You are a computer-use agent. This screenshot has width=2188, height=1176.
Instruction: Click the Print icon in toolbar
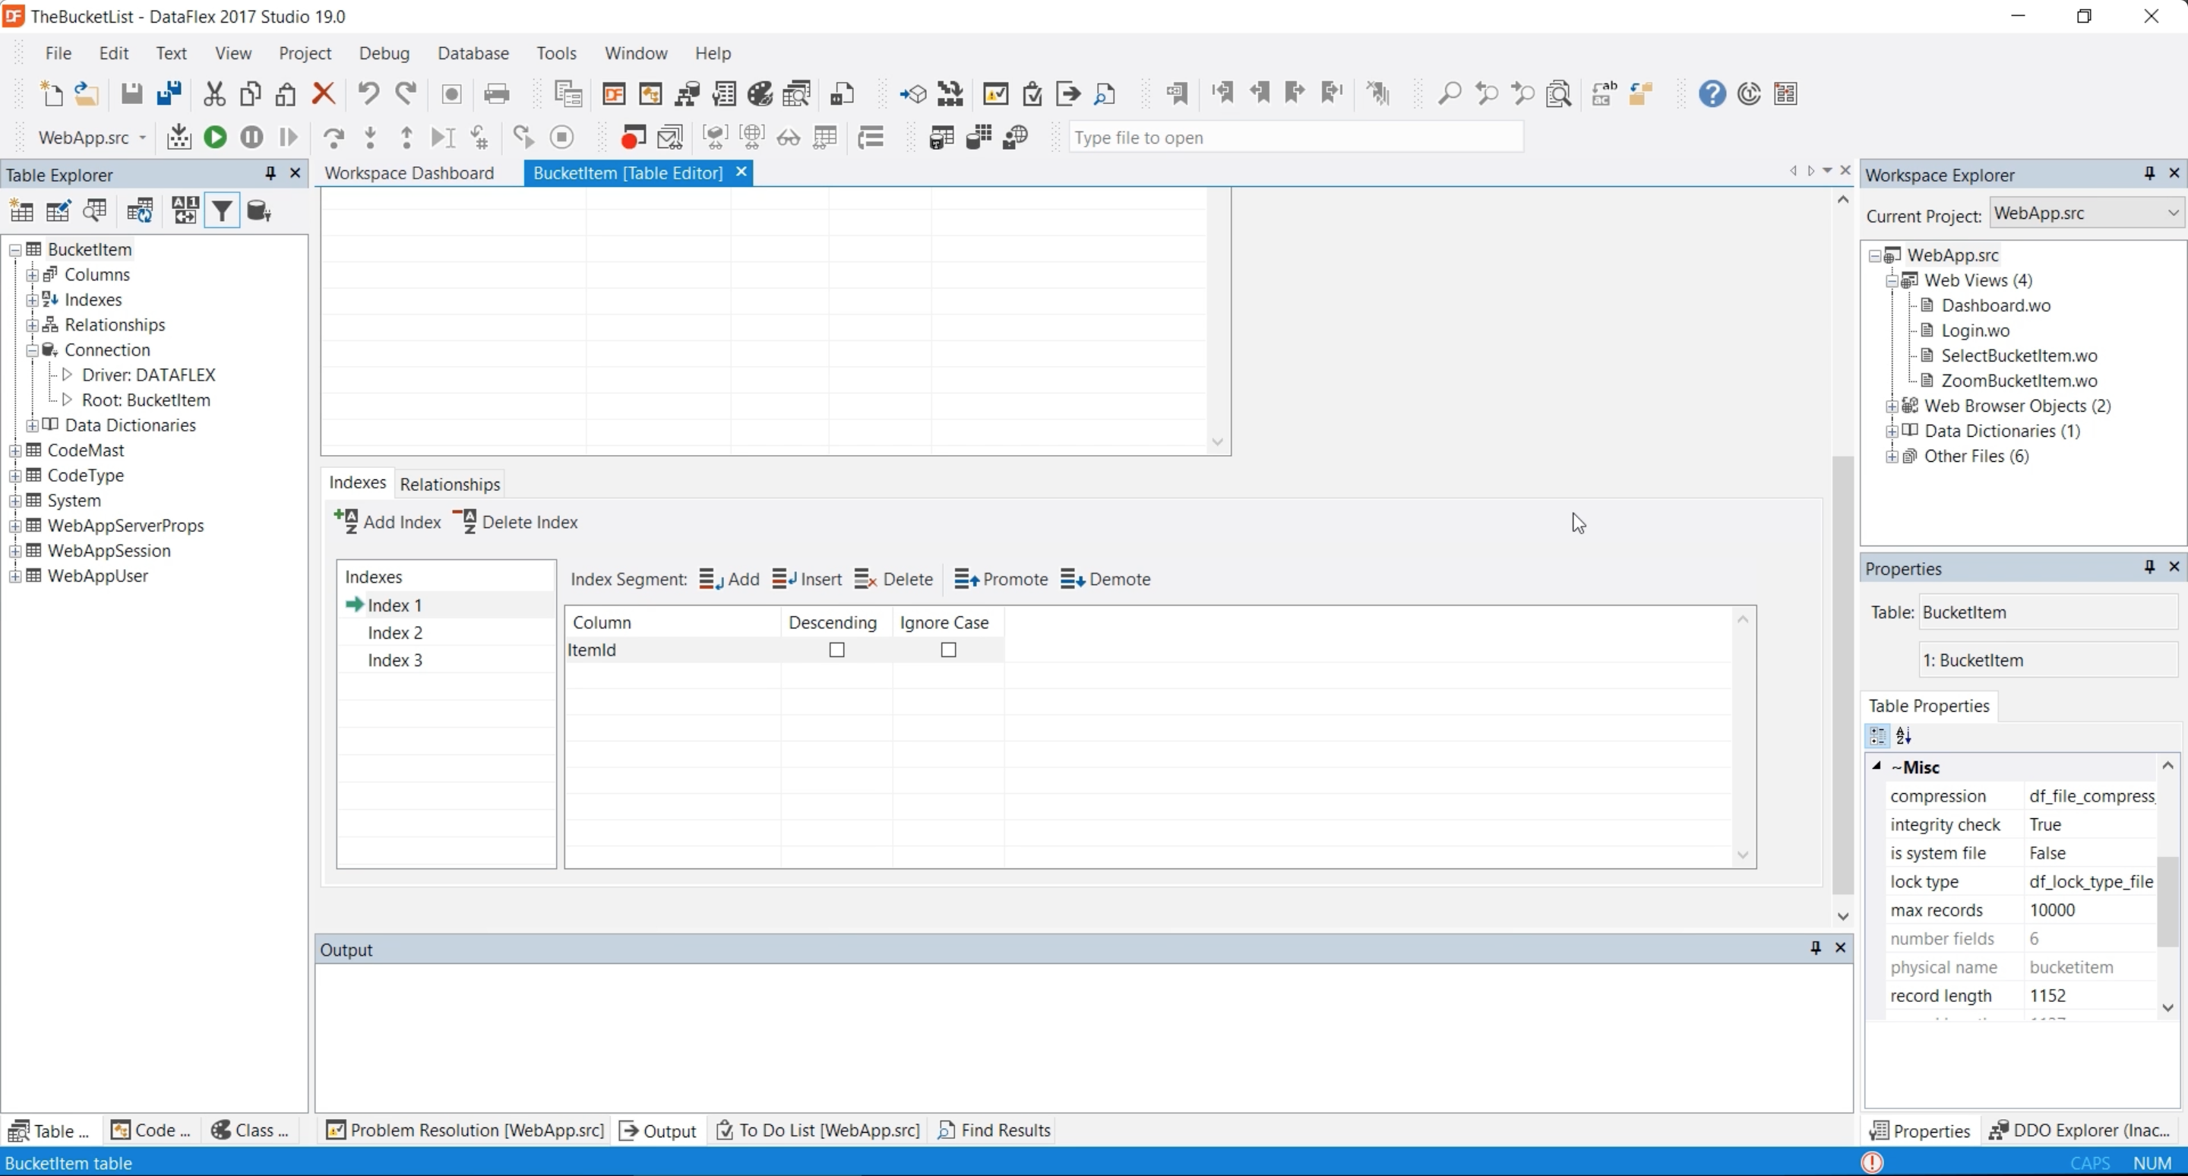[x=496, y=93]
